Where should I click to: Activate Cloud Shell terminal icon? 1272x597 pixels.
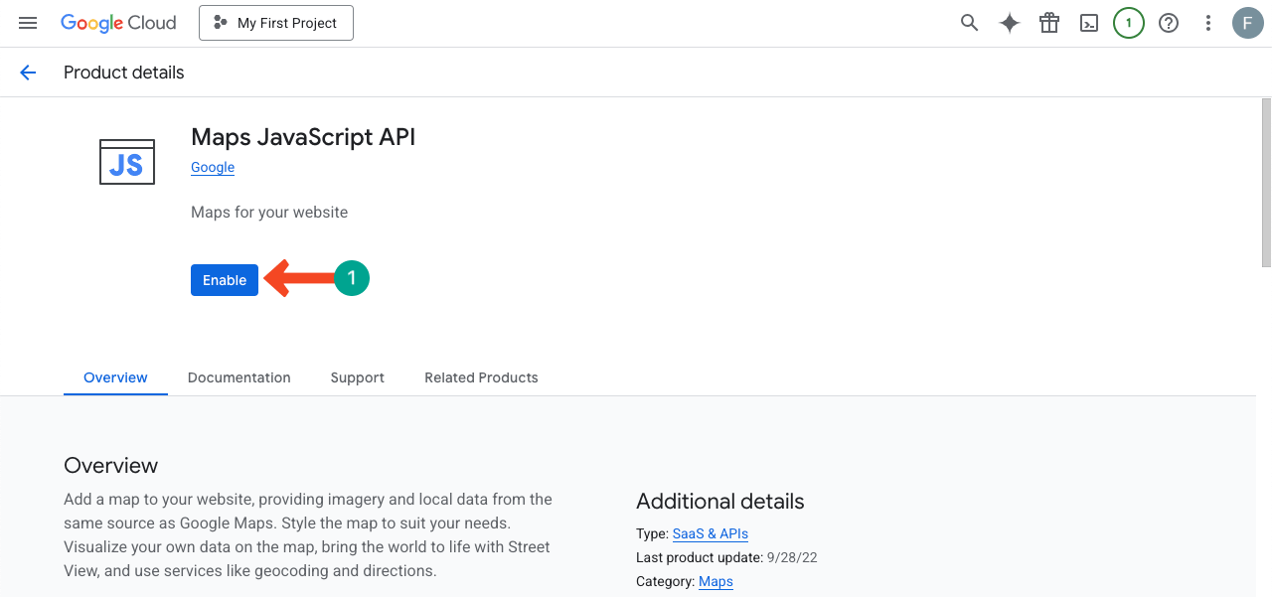coord(1089,23)
